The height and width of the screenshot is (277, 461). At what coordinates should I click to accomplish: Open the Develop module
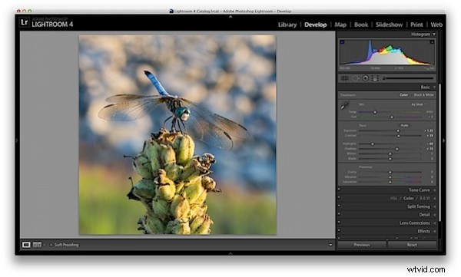click(316, 25)
